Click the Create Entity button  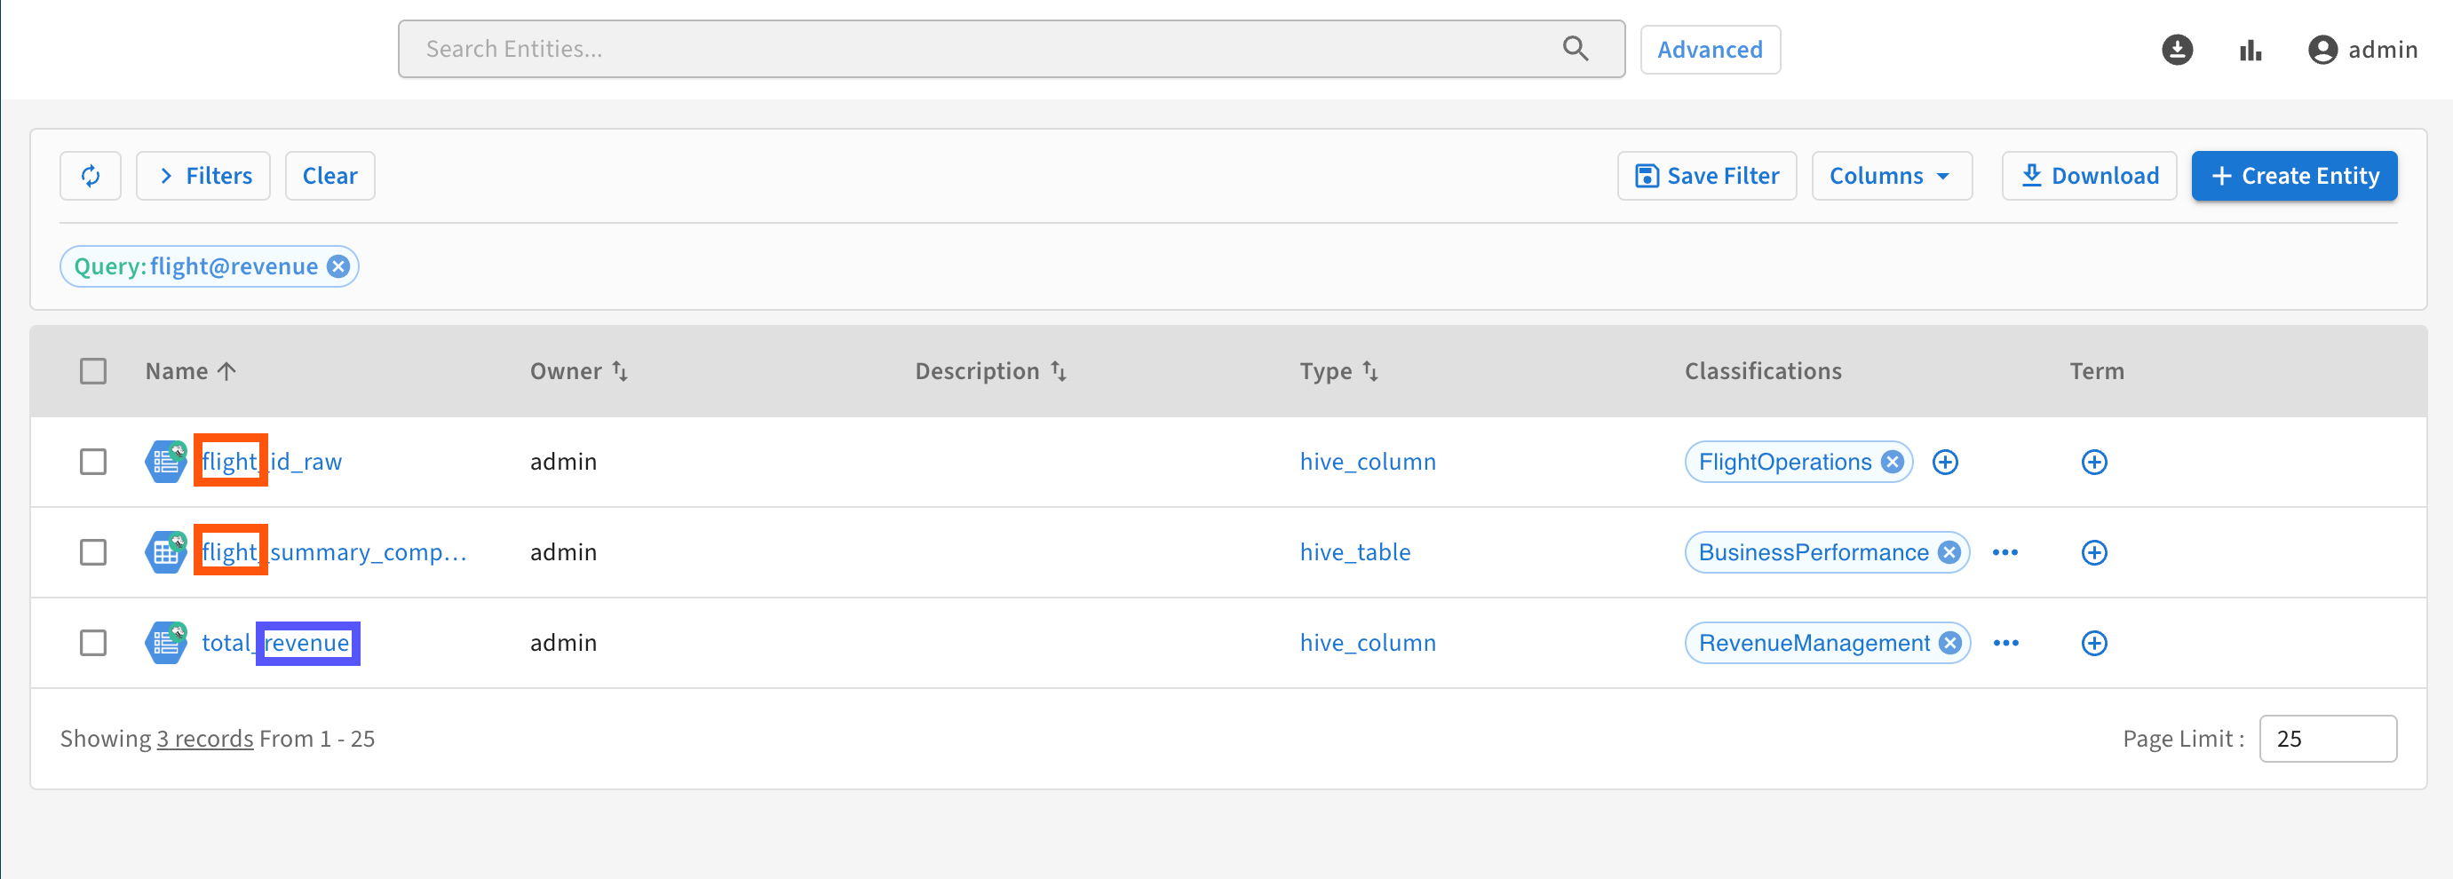coord(2293,176)
